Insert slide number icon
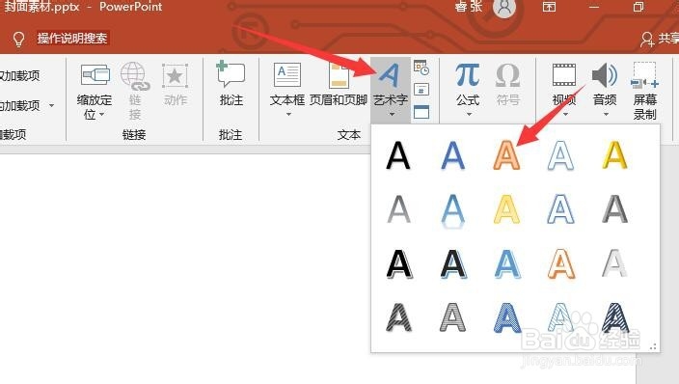The image size is (679, 384). click(421, 90)
